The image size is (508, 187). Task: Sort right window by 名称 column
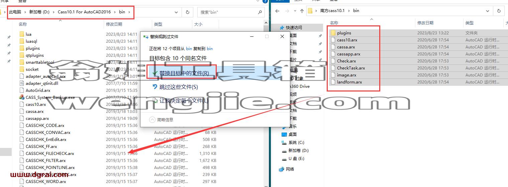tap(334, 23)
